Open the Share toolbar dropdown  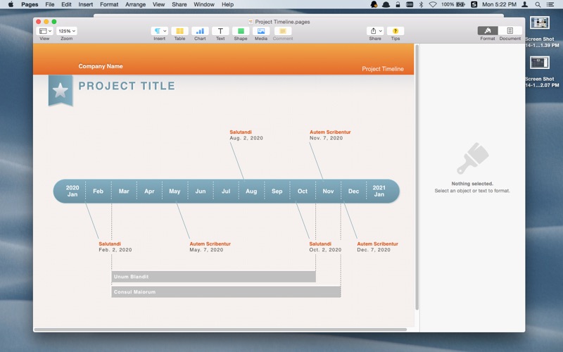(375, 31)
